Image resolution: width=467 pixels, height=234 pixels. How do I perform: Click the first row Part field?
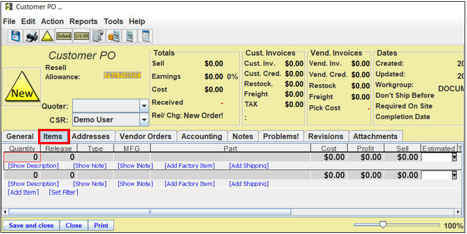230,157
